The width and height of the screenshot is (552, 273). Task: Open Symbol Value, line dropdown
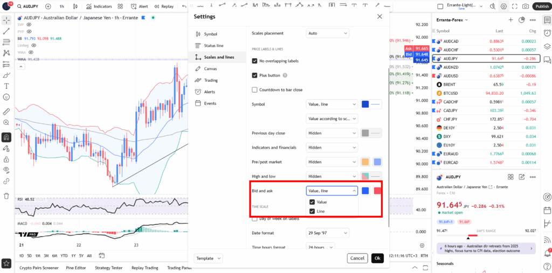[332, 104]
